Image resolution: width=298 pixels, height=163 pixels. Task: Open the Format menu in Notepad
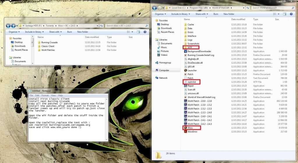tap(45, 95)
